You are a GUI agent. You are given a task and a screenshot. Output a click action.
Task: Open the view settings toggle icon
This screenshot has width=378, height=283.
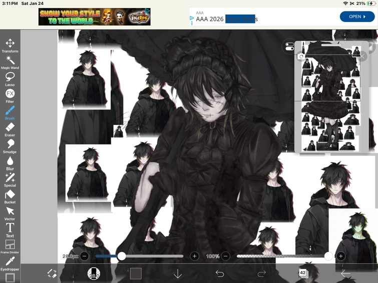pyautogui.click(x=289, y=46)
